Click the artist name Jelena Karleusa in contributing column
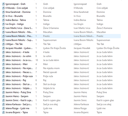 (81, 104)
